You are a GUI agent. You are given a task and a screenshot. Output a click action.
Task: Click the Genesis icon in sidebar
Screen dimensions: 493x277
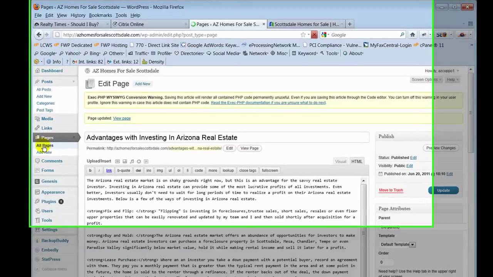[x=37, y=181]
